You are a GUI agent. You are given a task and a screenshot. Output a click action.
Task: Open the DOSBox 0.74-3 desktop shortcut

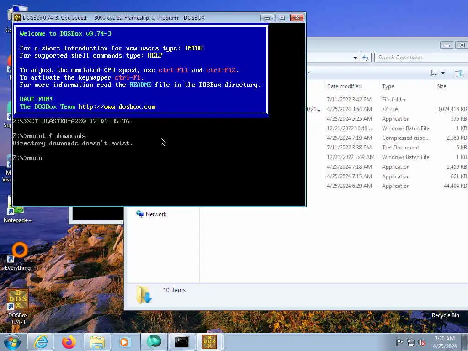[18, 307]
